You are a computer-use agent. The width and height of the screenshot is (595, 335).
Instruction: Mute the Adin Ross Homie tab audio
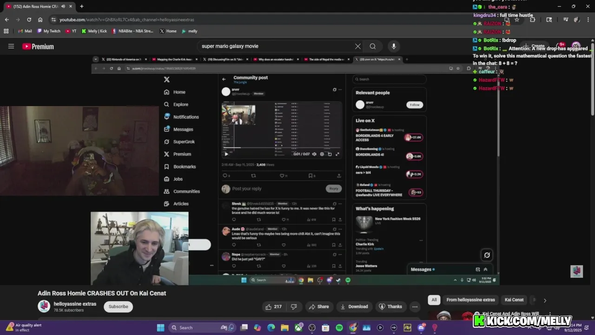63,7
